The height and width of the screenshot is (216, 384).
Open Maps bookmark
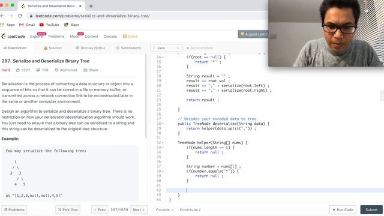(72, 25)
